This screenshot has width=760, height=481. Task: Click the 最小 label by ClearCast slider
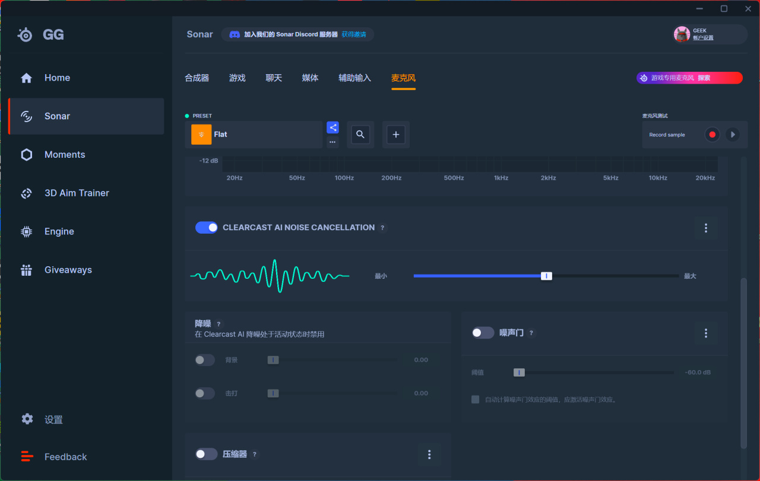click(x=381, y=276)
